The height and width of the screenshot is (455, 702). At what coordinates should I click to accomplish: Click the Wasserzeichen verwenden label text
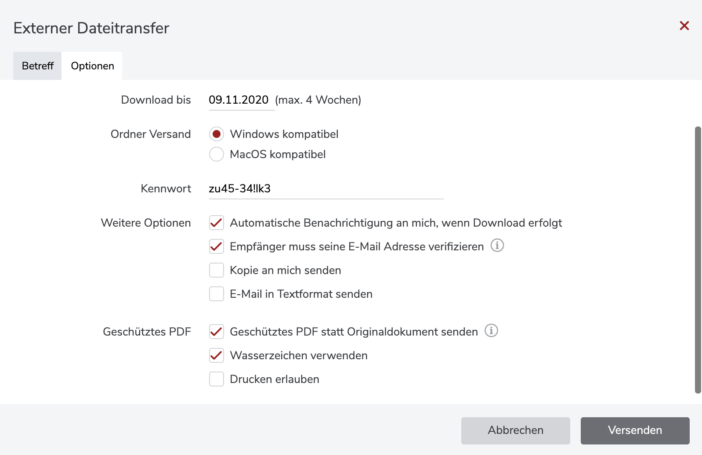299,355
